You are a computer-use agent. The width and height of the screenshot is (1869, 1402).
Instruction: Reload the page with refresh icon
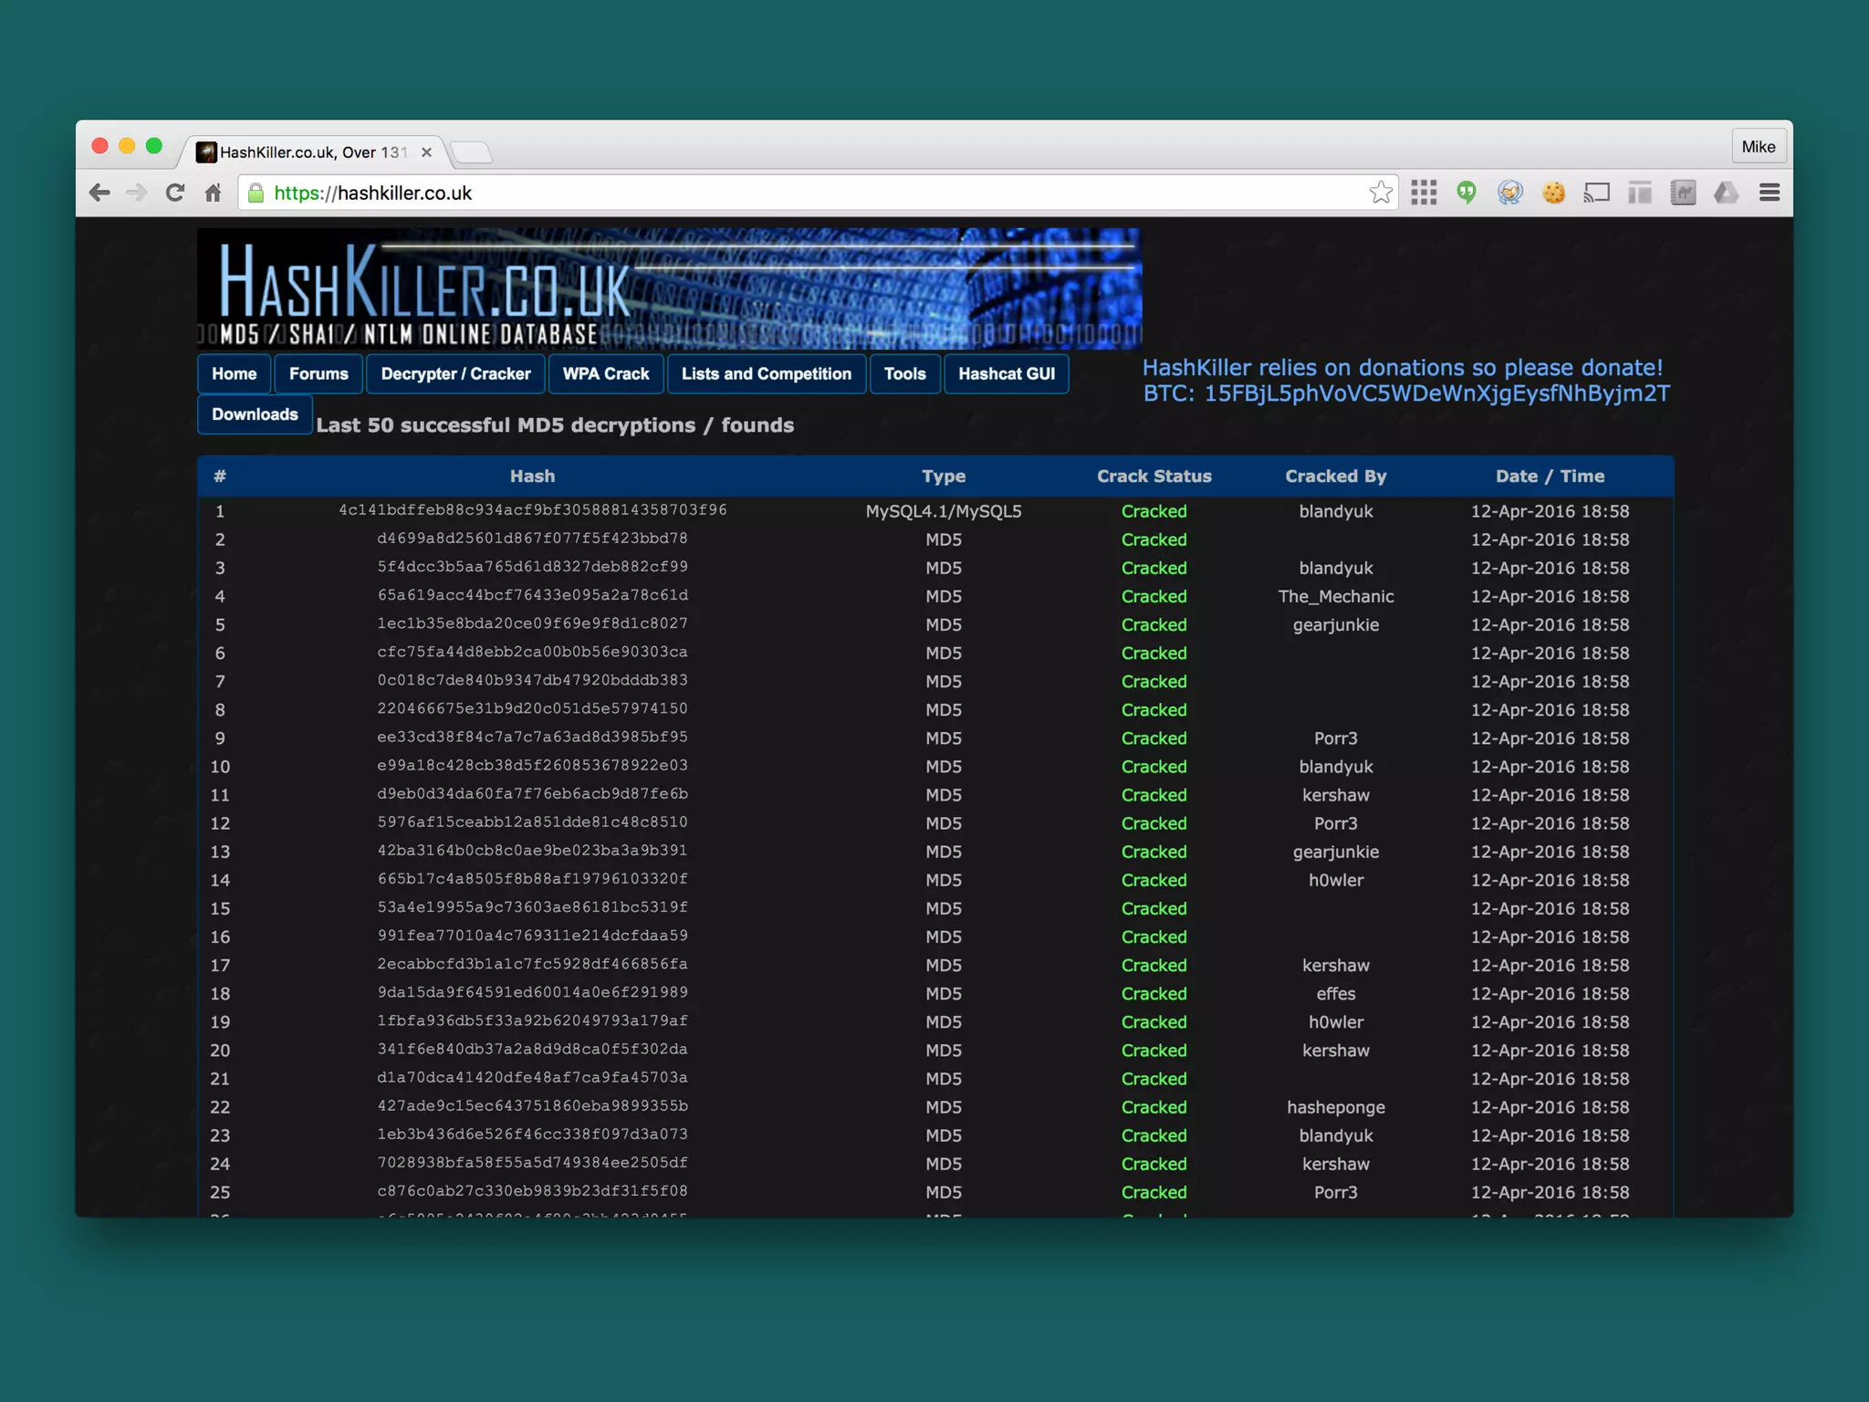pyautogui.click(x=175, y=193)
